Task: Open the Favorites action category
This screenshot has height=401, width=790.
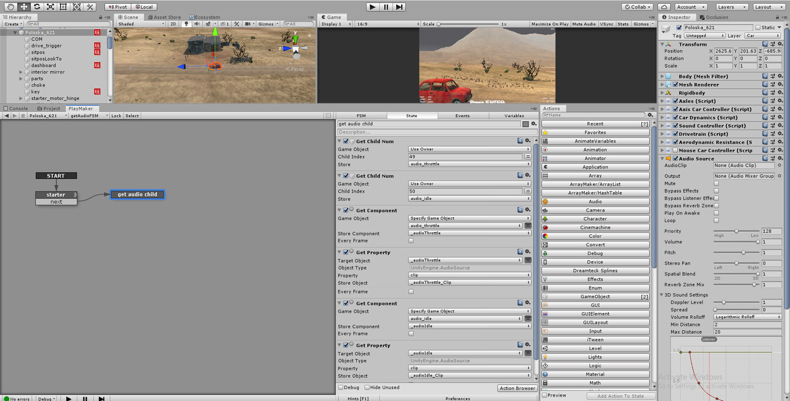Action: (595, 133)
